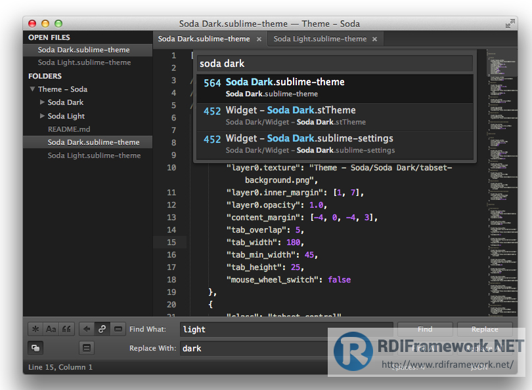Select the Soda Dark folder name in sidebar

[x=66, y=102]
